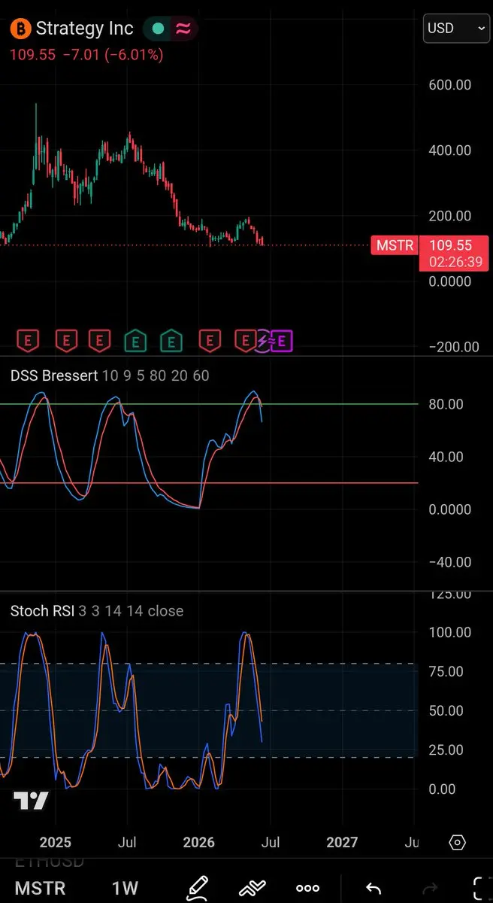Open the MSTR symbol search button
Image resolution: width=493 pixels, height=903 pixels.
pos(40,888)
